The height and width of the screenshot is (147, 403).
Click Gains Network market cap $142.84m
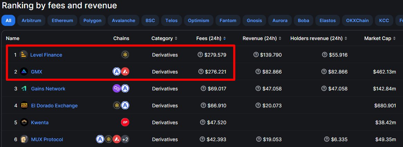[x=385, y=89]
